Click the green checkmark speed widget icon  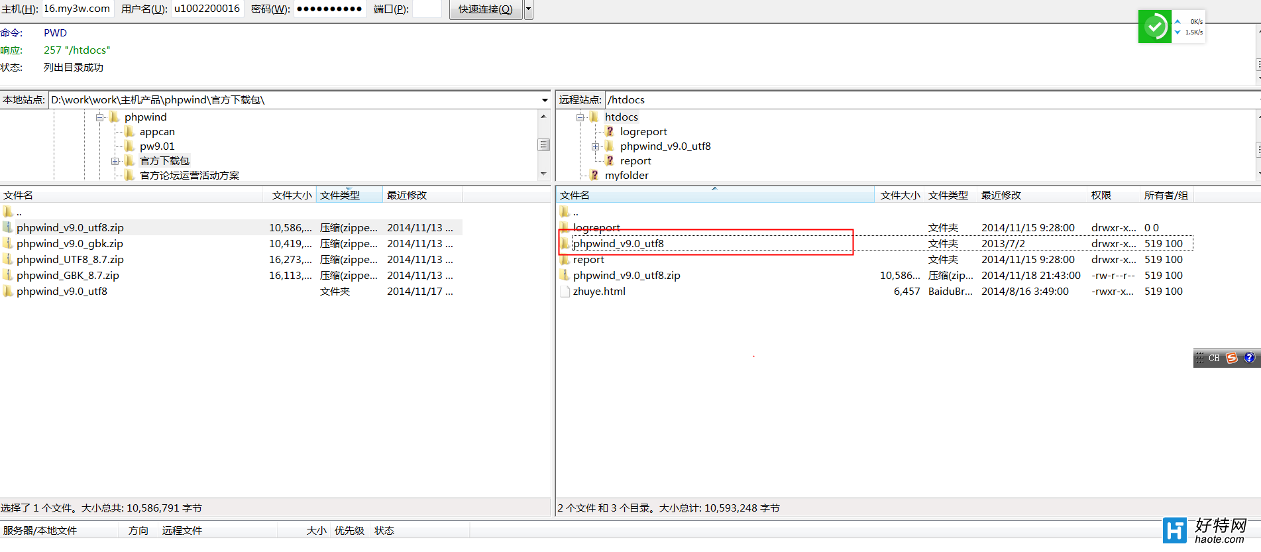point(1155,27)
